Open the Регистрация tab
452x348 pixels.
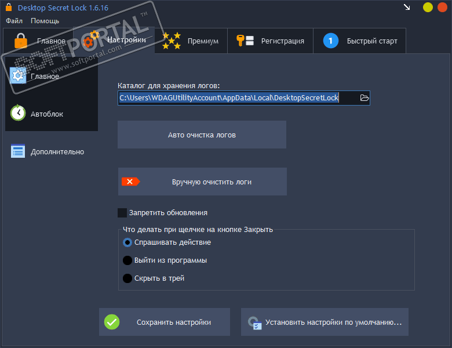(270, 41)
